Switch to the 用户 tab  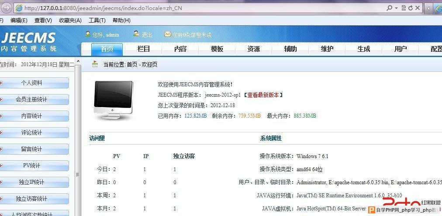400,49
